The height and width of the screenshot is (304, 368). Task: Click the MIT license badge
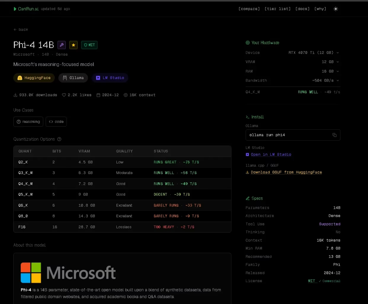tap(89, 45)
